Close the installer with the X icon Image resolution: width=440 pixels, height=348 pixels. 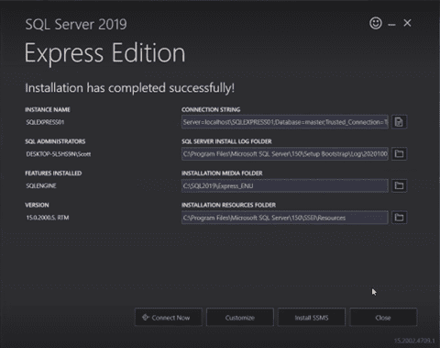[407, 23]
